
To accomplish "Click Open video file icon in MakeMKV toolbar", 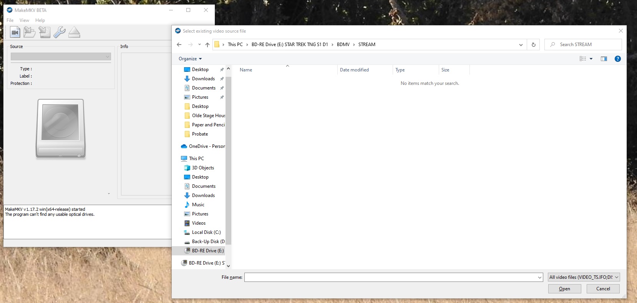I will click(x=15, y=32).
